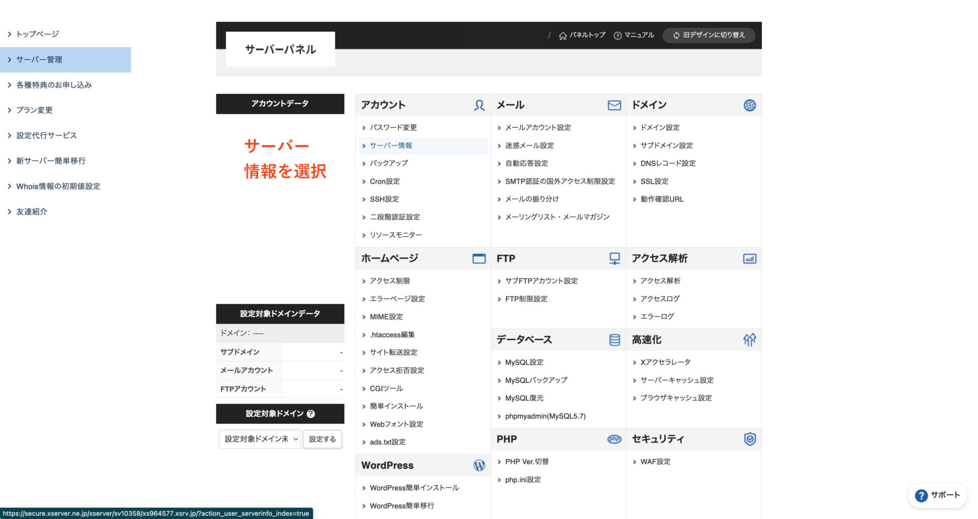Open the サイト転送設定 link
This screenshot has width=978, height=519.
click(393, 352)
